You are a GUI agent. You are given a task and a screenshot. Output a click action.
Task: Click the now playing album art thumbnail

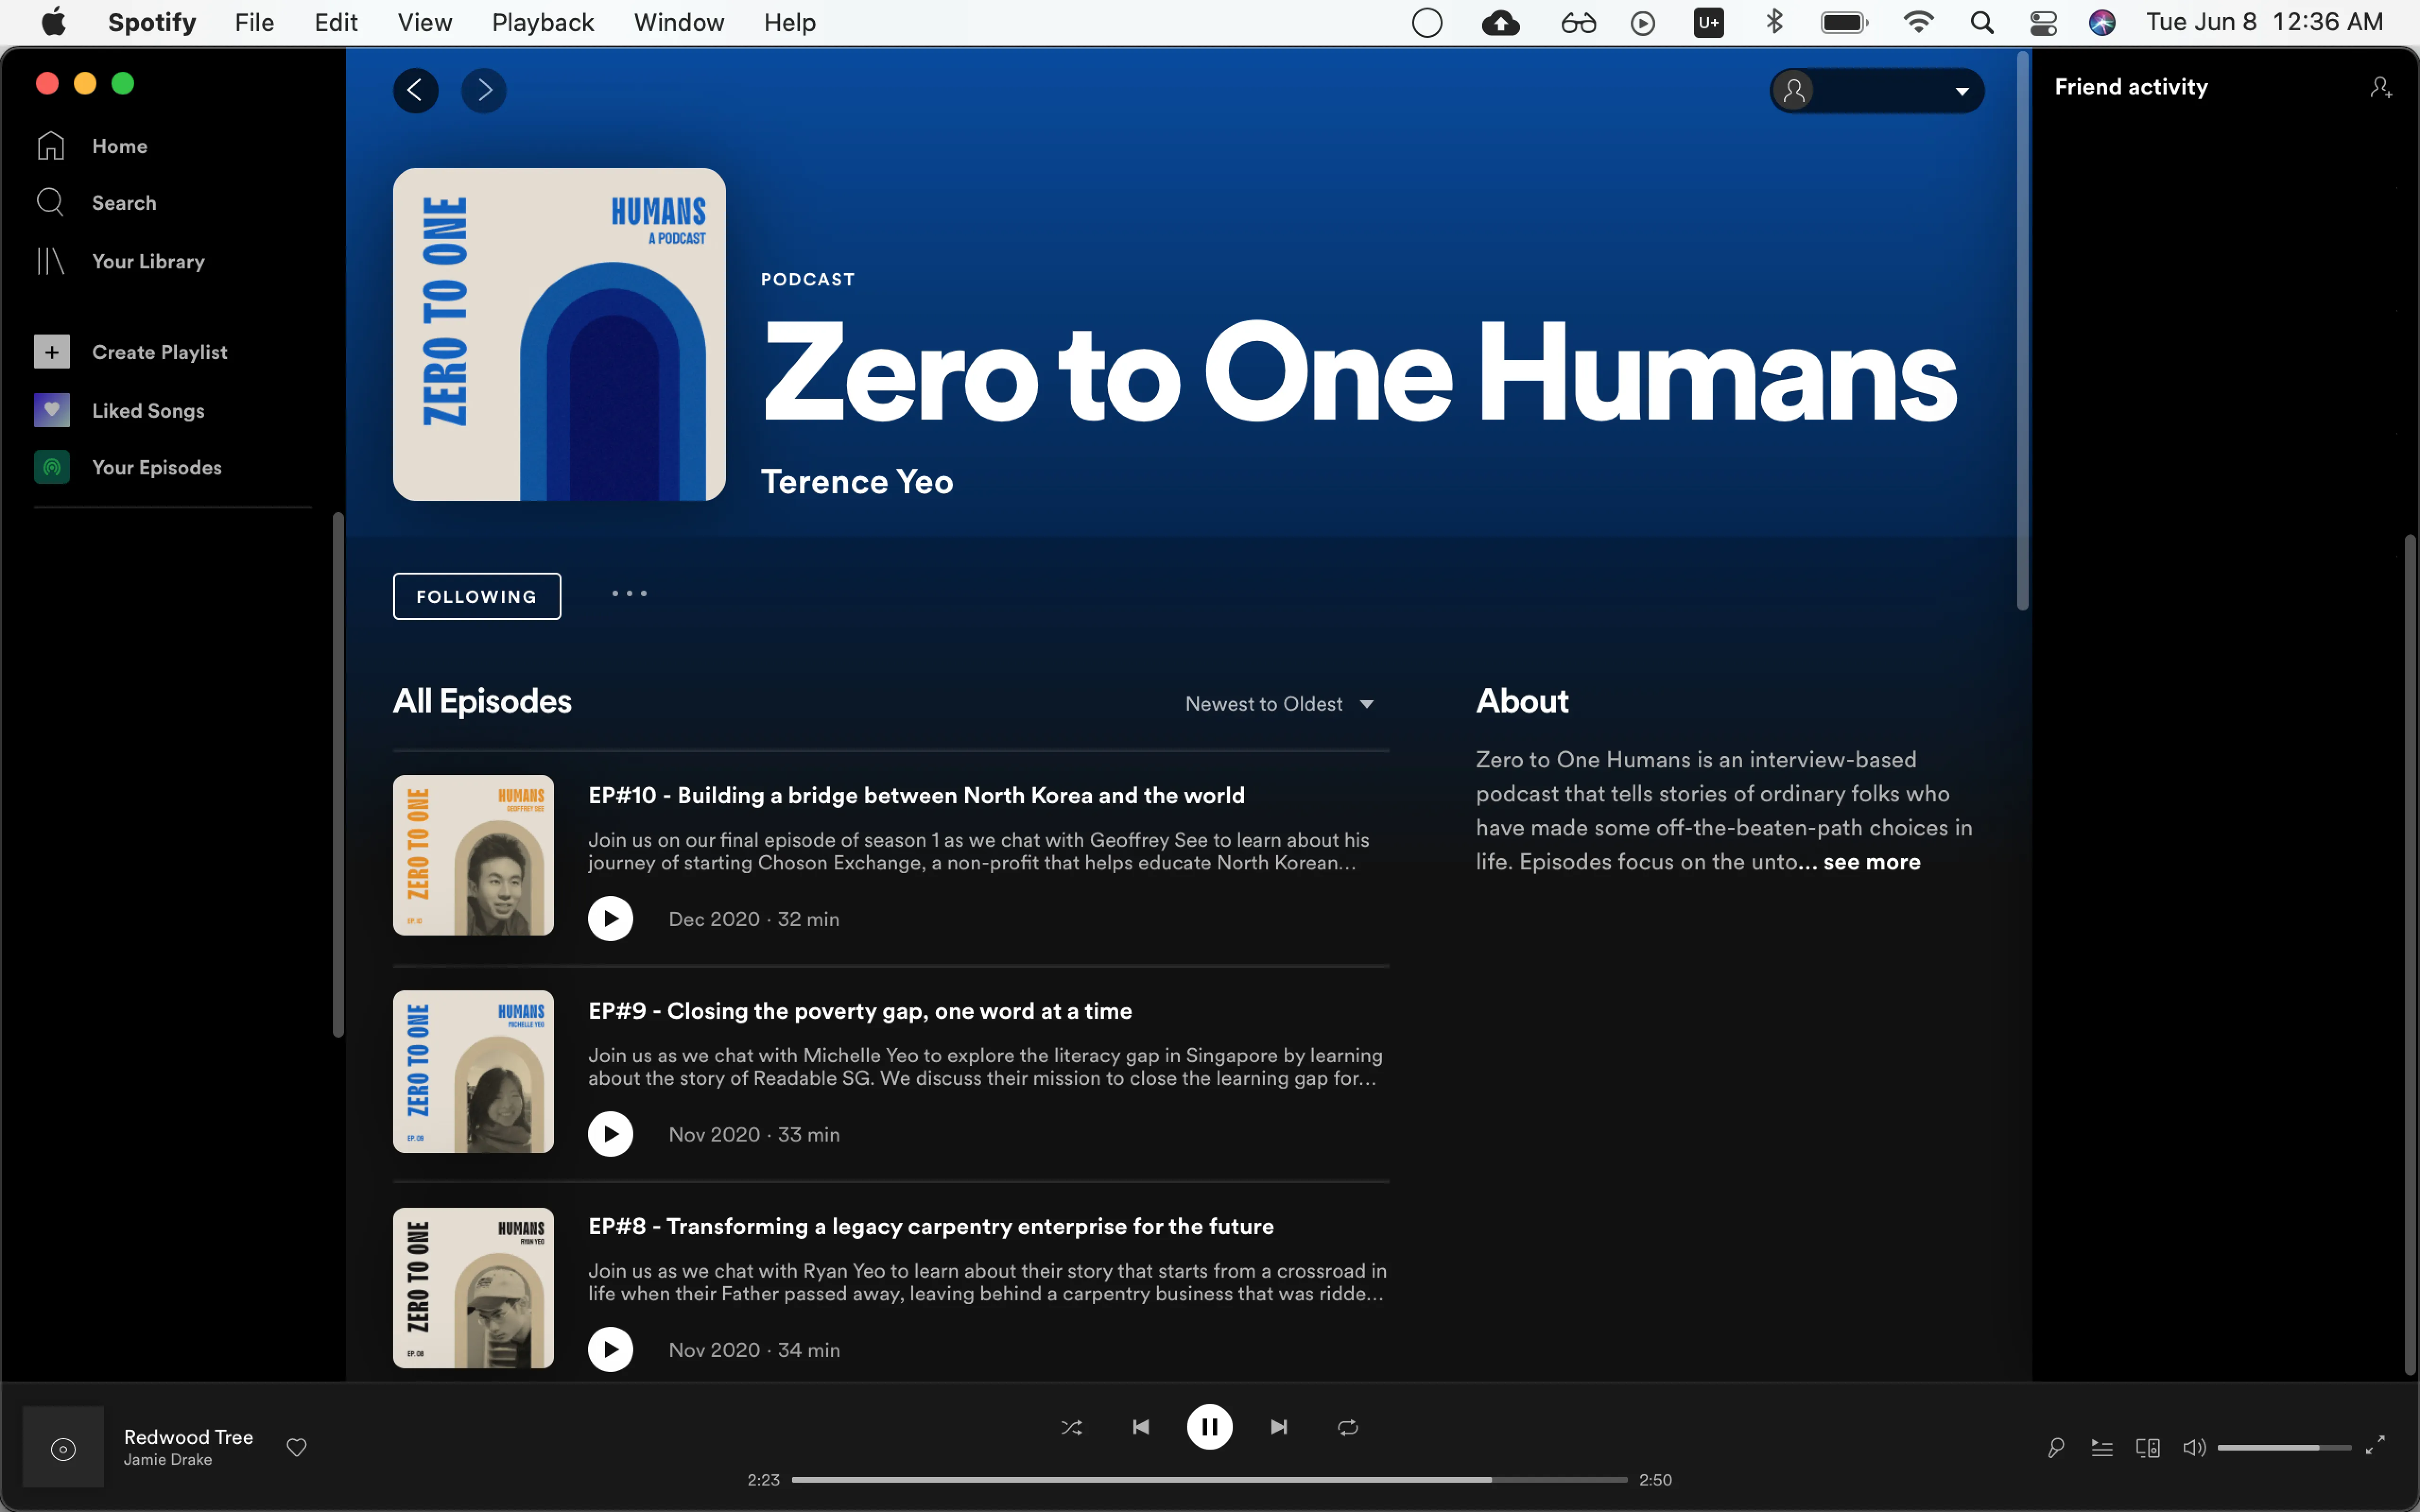point(63,1447)
